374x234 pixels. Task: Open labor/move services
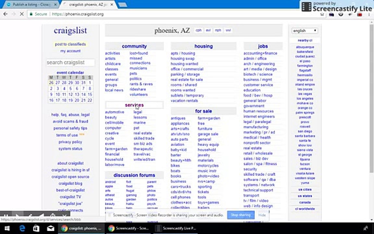(115, 164)
